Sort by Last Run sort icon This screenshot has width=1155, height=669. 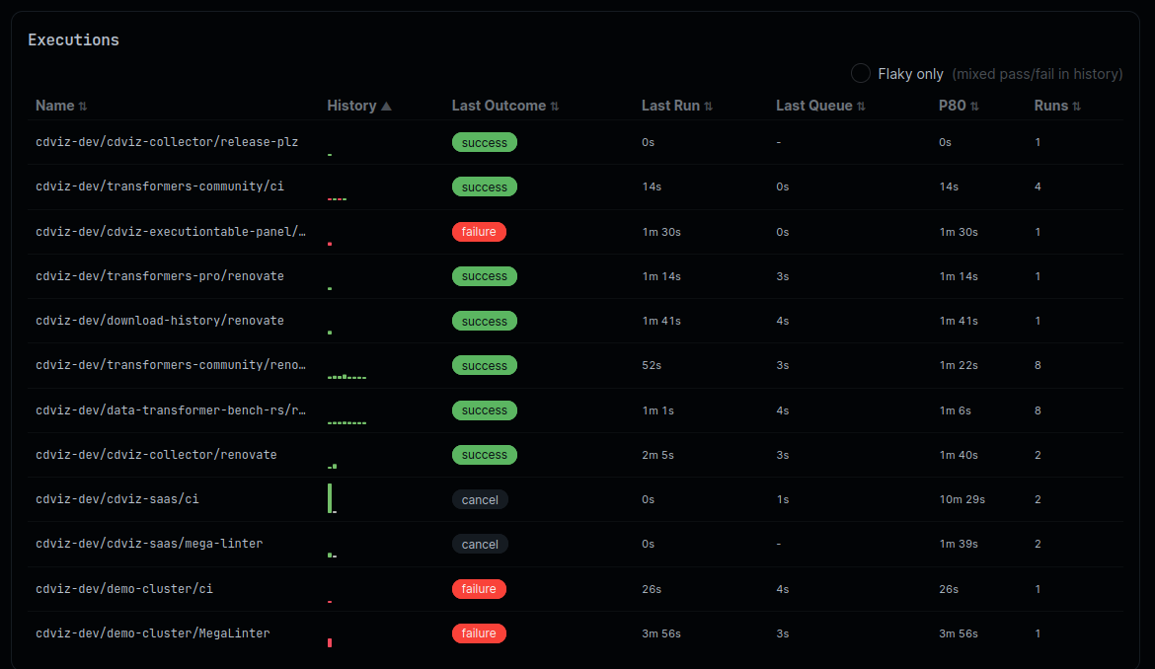pos(709,106)
